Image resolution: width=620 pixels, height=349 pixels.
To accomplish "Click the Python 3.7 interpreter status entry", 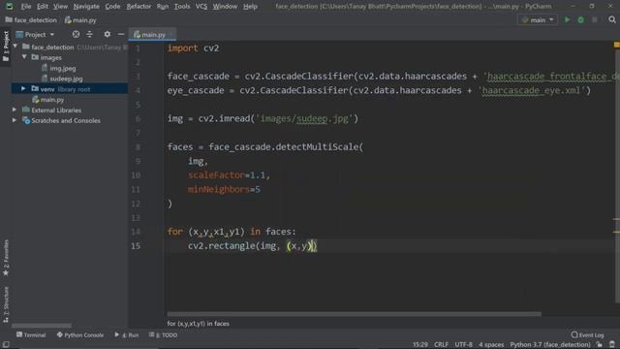I will pos(550,345).
